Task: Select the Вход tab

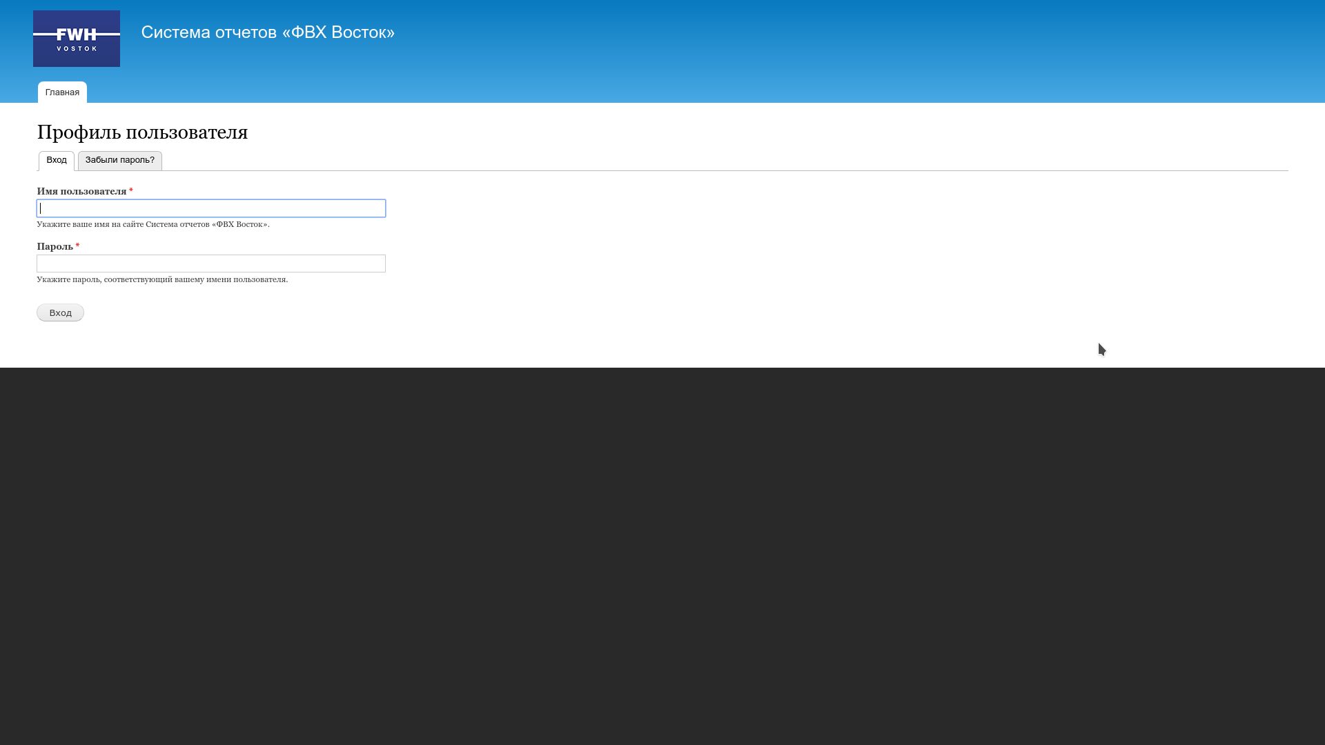Action: (57, 160)
